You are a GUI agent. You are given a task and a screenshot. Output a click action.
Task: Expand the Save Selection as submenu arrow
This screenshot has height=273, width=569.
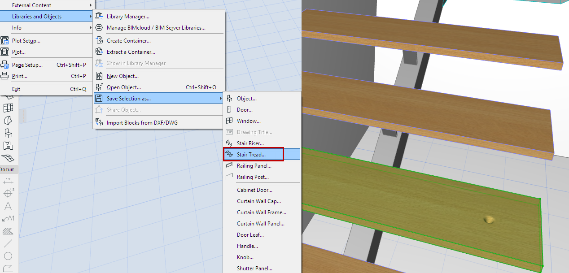[x=220, y=99]
